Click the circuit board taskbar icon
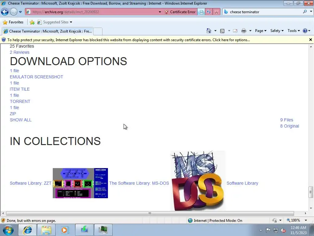 103,230
